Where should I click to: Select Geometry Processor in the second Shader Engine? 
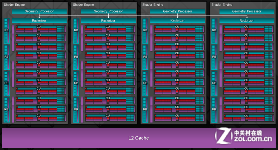[x=108, y=11]
